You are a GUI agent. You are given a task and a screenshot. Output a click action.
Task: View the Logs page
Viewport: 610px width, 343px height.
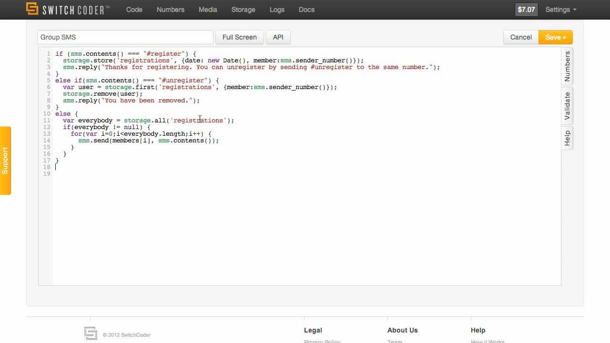(x=277, y=10)
